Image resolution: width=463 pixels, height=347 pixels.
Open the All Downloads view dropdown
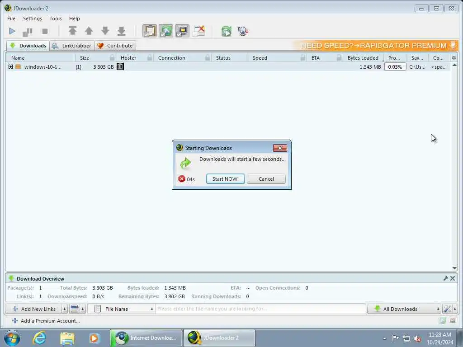click(x=404, y=309)
